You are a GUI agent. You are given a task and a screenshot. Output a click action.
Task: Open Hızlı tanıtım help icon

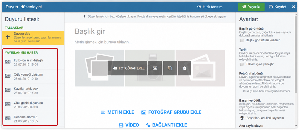tap(199, 7)
